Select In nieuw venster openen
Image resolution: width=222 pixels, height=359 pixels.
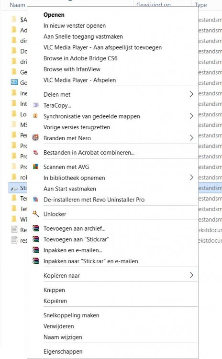tap(75, 26)
